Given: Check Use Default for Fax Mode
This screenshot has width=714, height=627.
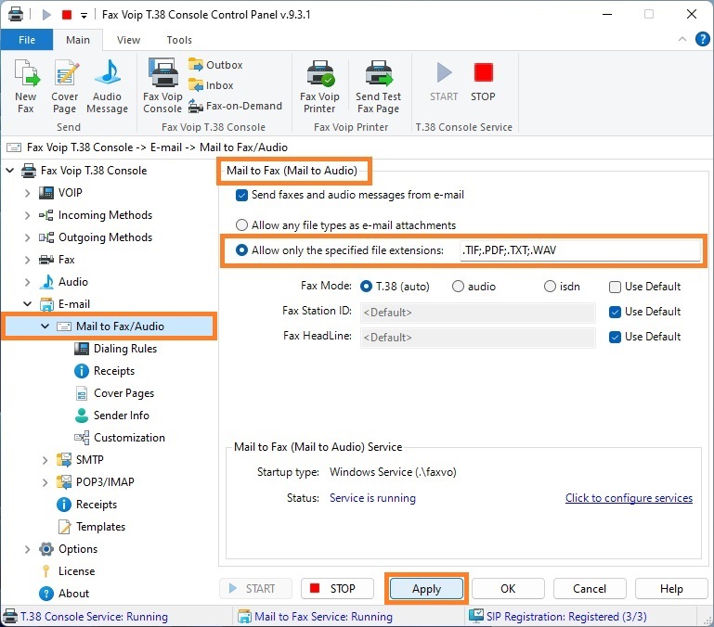Looking at the screenshot, I should (615, 287).
